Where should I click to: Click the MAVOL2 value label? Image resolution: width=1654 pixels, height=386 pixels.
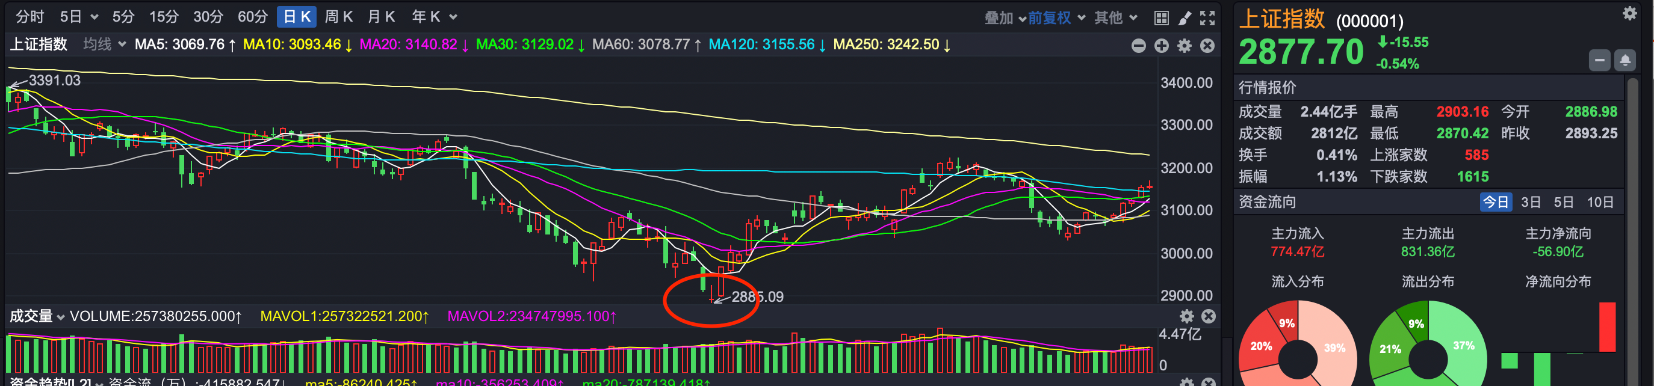click(x=531, y=316)
